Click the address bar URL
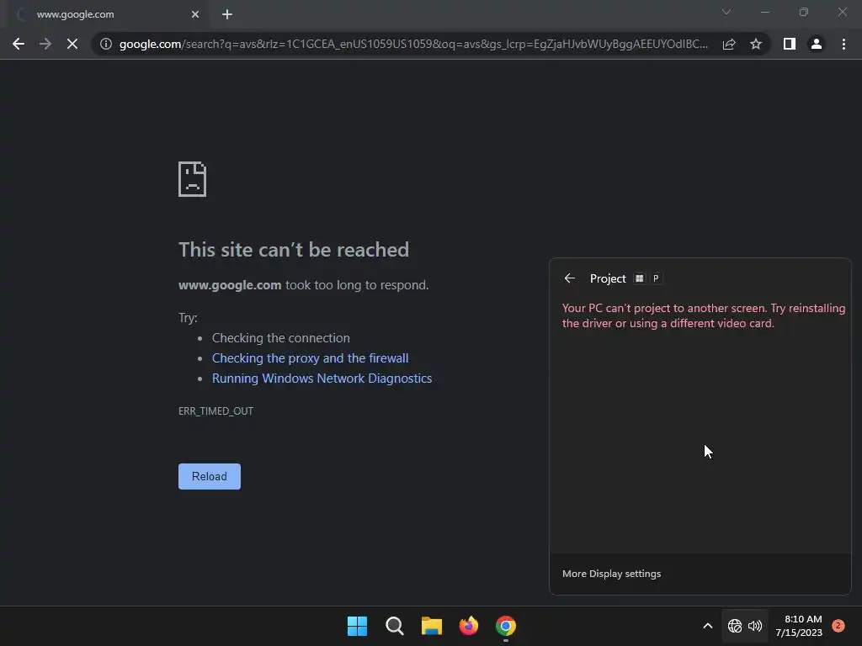The height and width of the screenshot is (646, 862). 413,44
